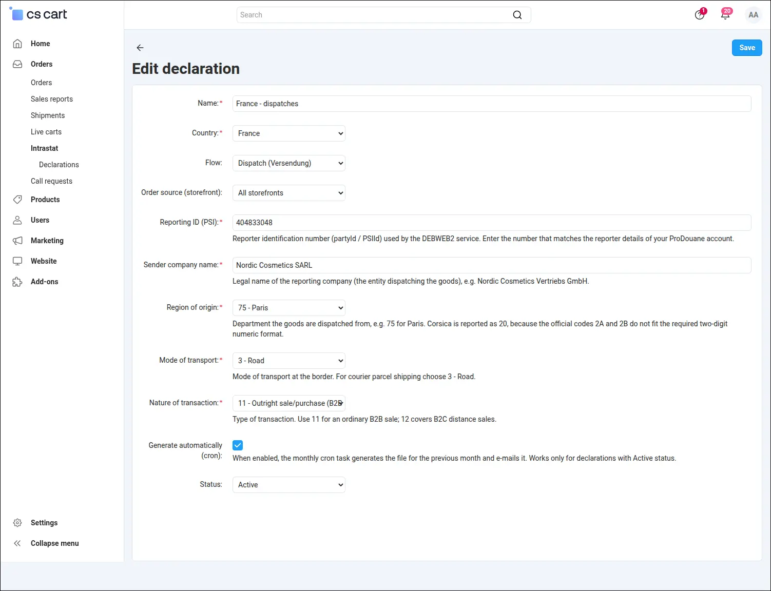The height and width of the screenshot is (591, 771).
Task: Open Users menu label
Action: (40, 220)
